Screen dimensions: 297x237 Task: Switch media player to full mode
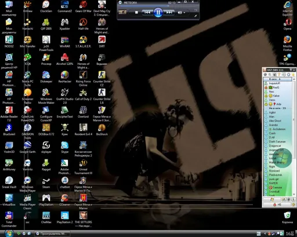(x=195, y=16)
